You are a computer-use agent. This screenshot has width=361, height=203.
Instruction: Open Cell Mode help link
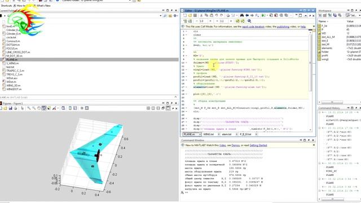(303, 27)
